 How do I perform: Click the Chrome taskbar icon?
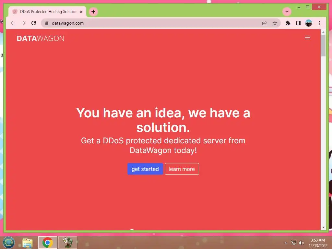click(48, 243)
